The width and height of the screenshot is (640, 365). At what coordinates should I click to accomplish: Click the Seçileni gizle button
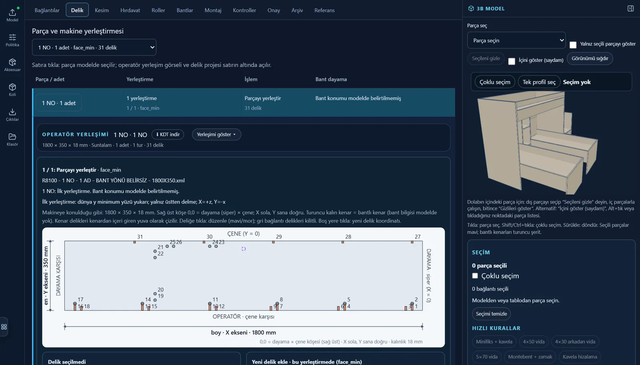(486, 58)
